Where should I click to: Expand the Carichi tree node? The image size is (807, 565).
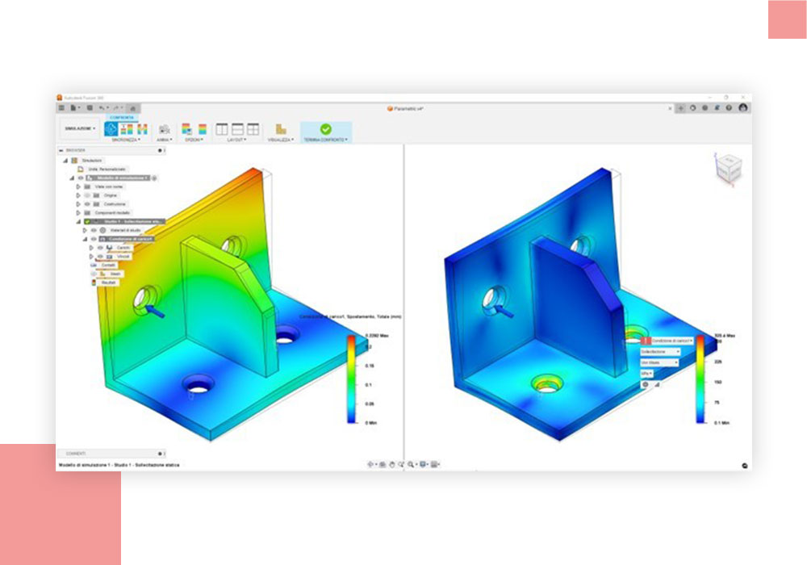click(x=92, y=248)
